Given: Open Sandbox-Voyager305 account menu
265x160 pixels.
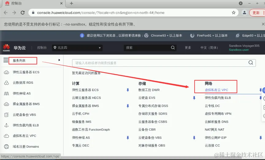Looking at the screenshot, I should pyautogui.click(x=244, y=46).
